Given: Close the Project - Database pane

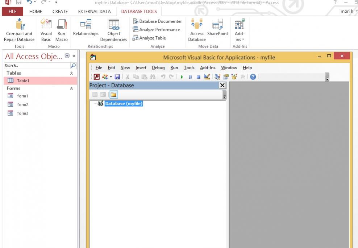Looking at the screenshot, I should 222,86.
